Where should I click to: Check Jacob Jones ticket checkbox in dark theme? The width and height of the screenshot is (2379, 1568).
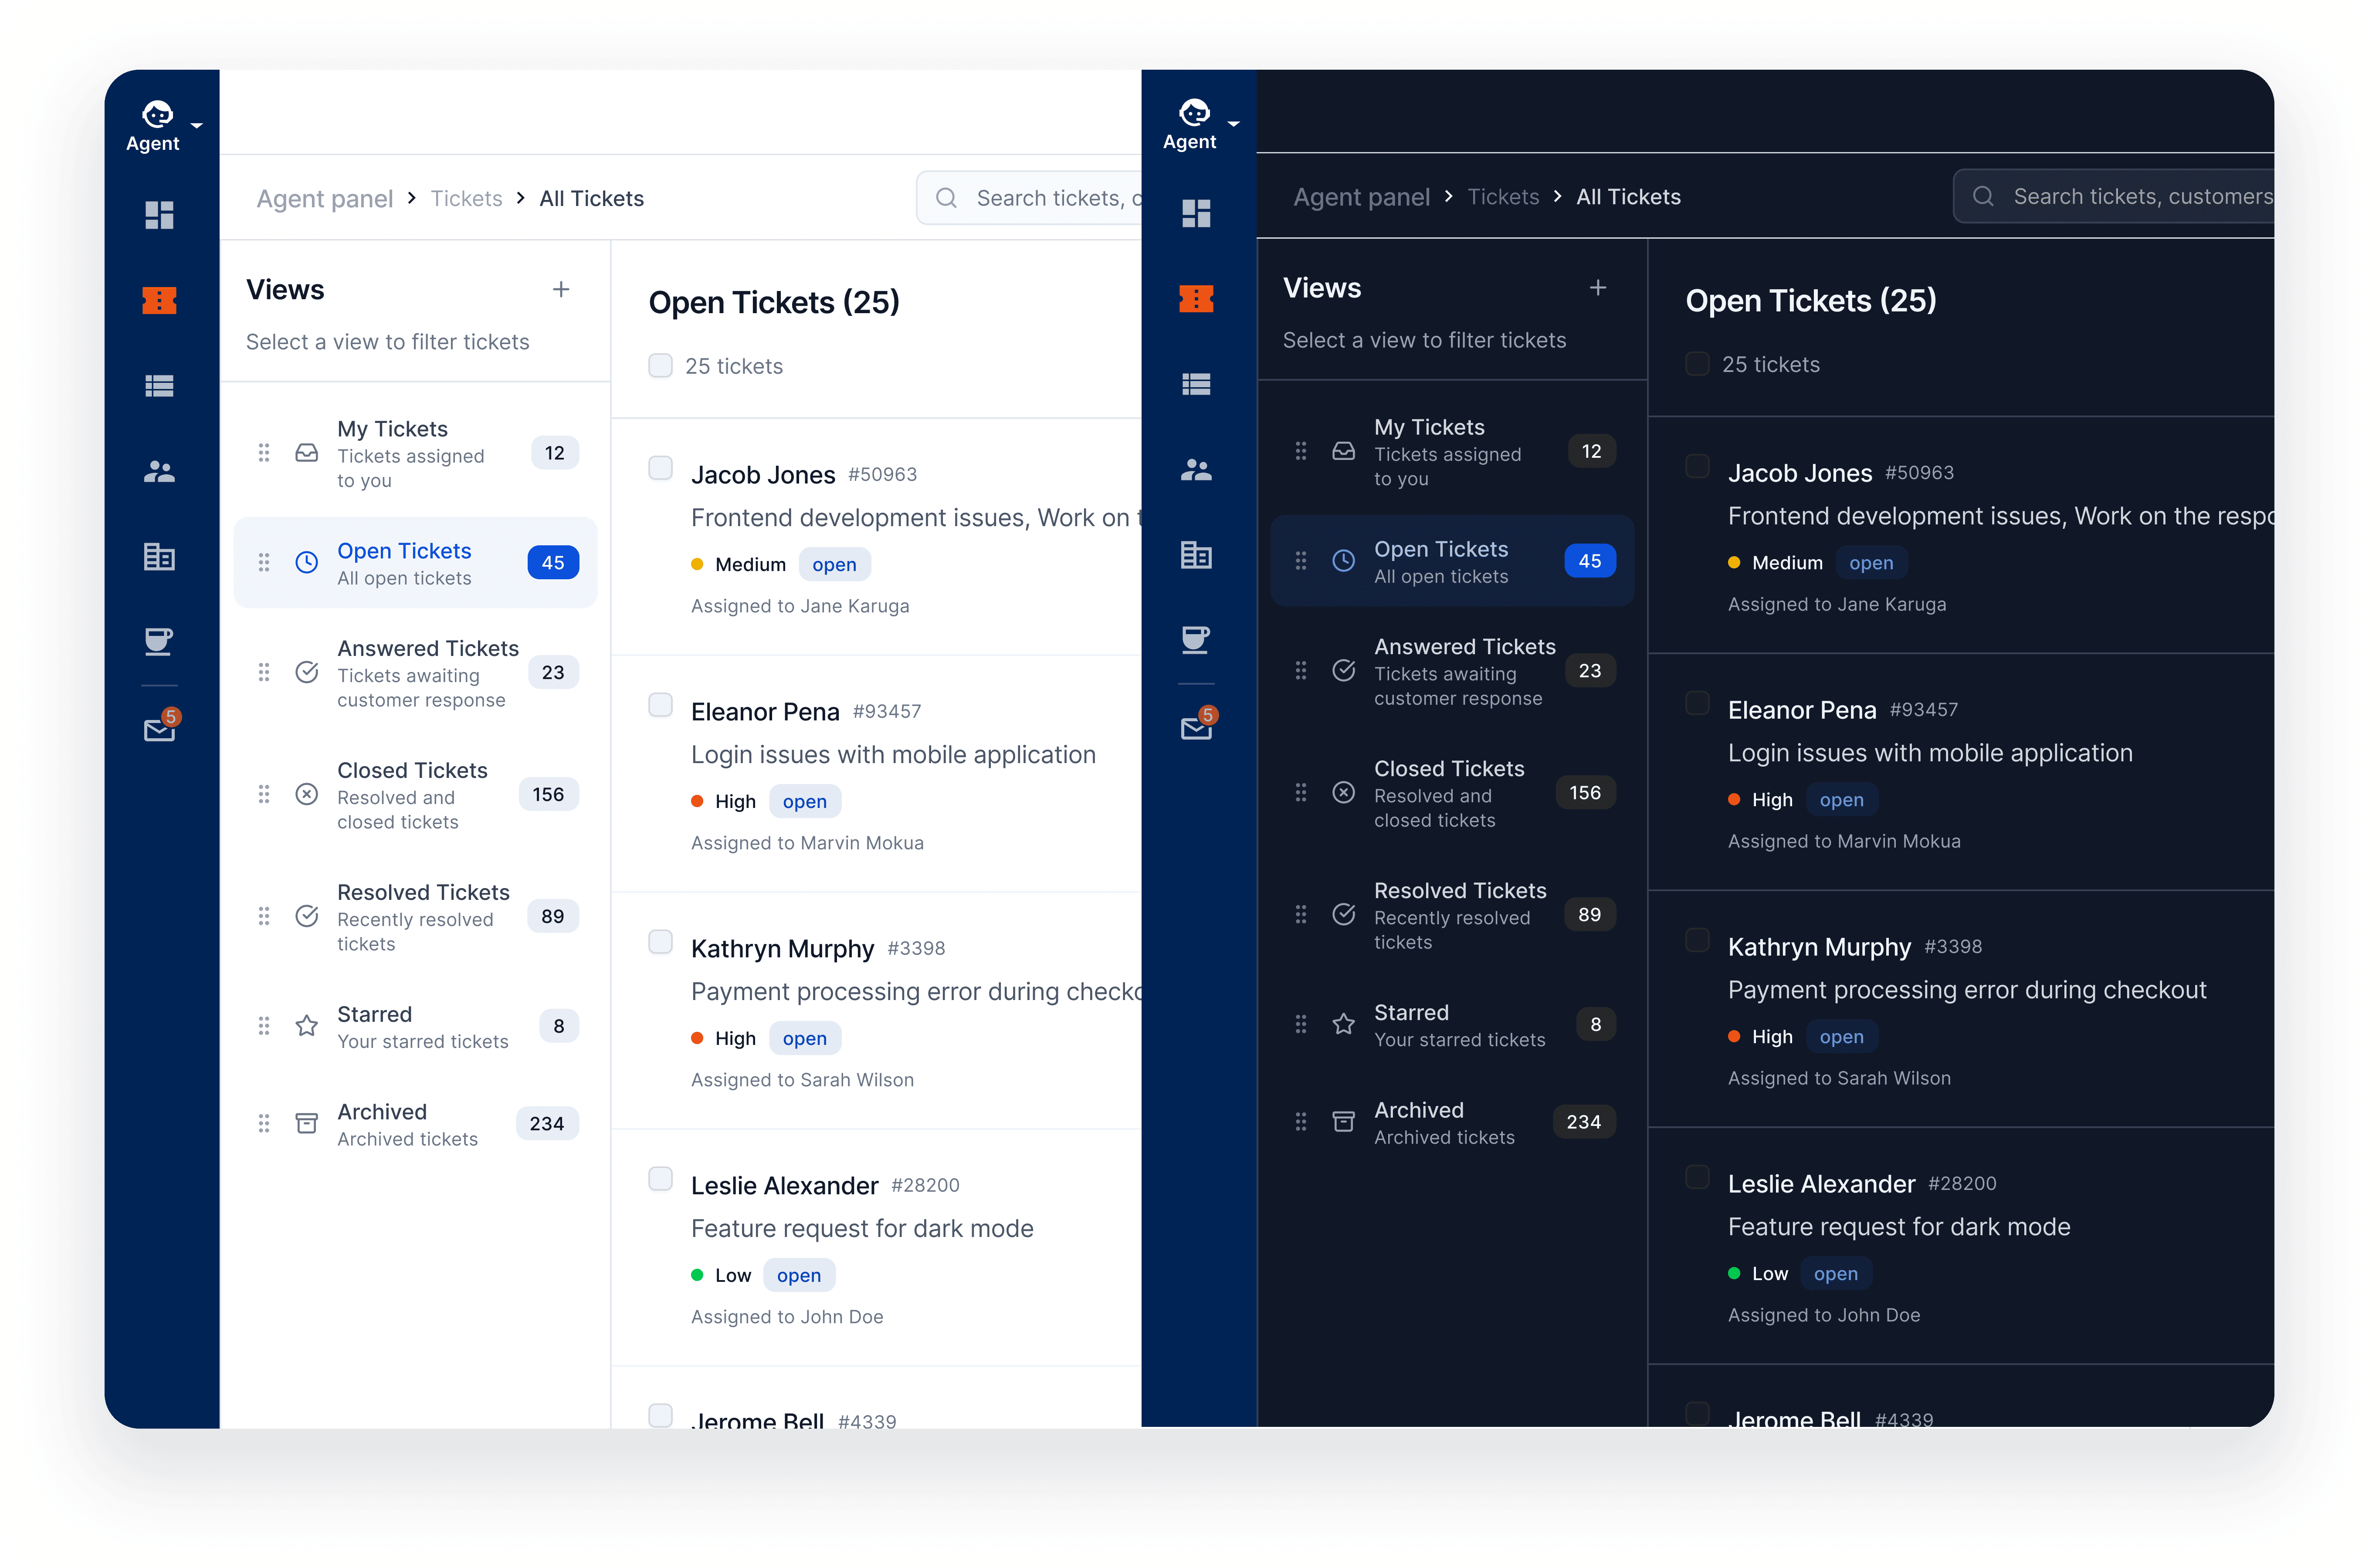tap(1697, 466)
